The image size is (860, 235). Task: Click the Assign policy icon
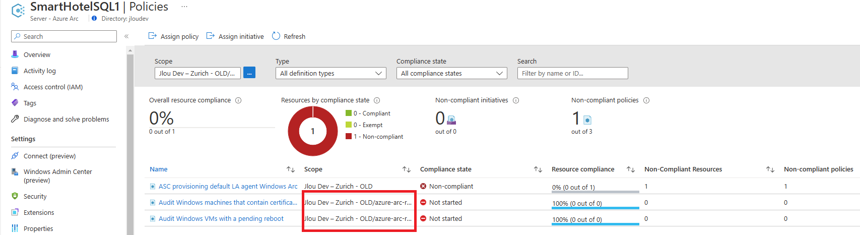pyautogui.click(x=152, y=36)
